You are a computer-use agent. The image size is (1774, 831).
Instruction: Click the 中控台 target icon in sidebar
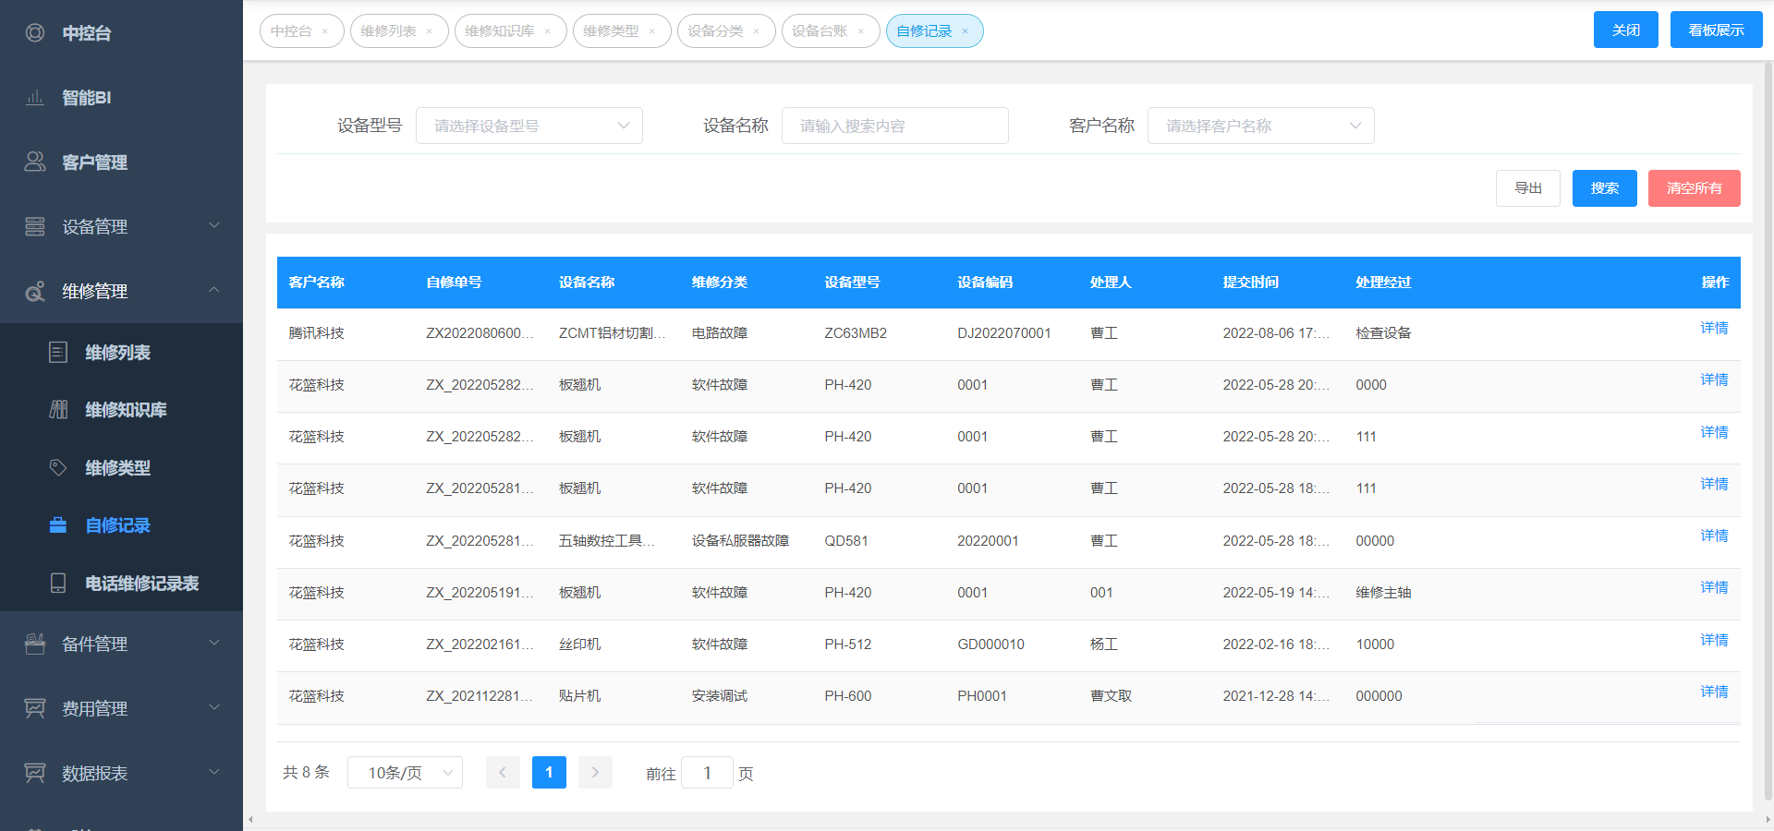35,33
